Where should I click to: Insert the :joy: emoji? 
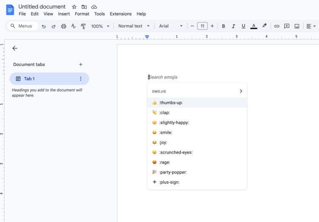[x=197, y=142]
